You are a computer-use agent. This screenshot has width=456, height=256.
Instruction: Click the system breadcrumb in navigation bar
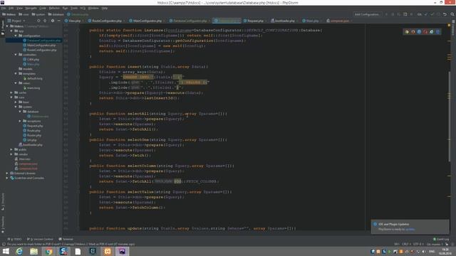point(38,14)
